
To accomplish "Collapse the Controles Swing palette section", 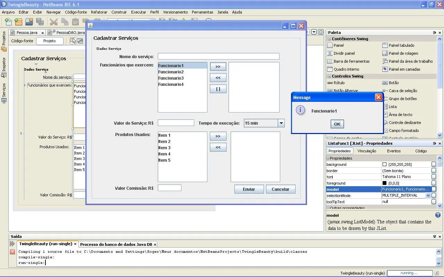I will pos(329,76).
